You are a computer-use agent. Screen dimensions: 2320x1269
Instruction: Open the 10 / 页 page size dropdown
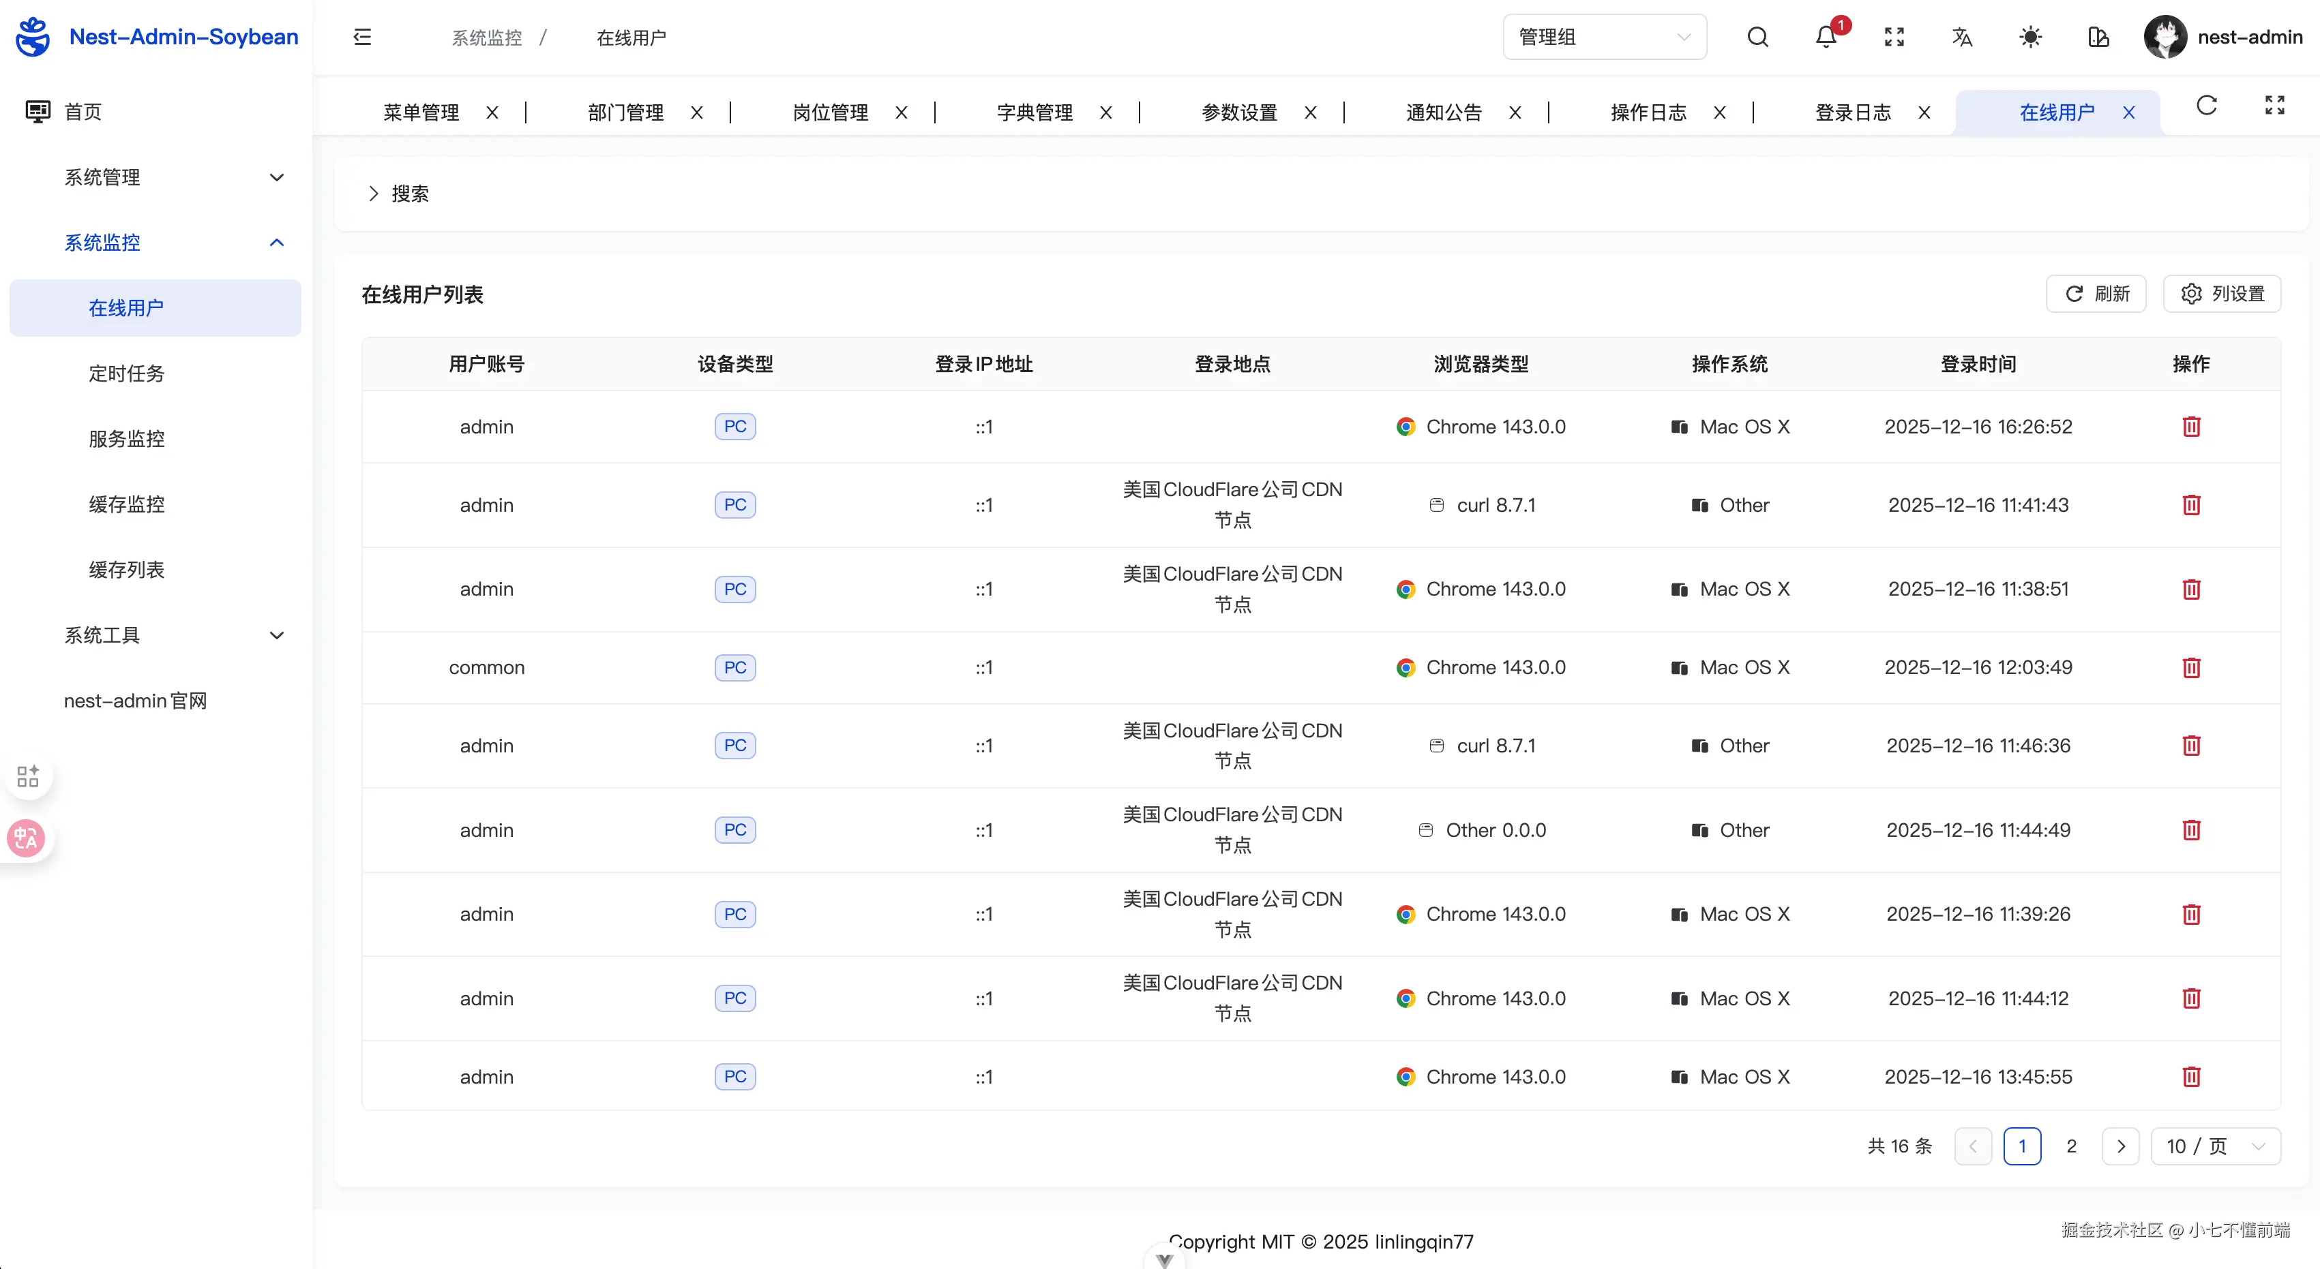[x=2214, y=1146]
